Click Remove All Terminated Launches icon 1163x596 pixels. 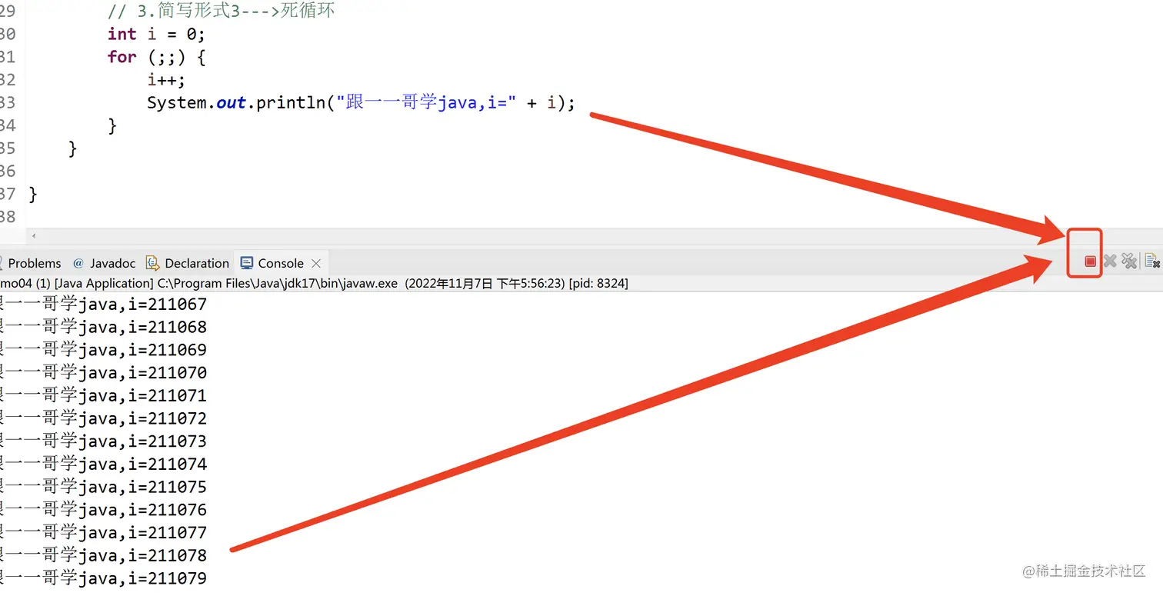(1128, 261)
